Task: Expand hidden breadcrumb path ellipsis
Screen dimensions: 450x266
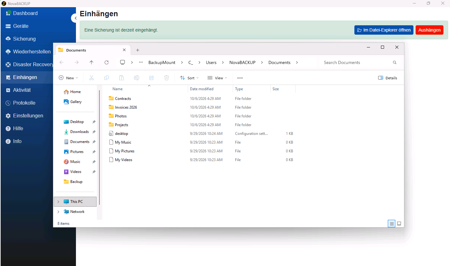Action: click(141, 62)
